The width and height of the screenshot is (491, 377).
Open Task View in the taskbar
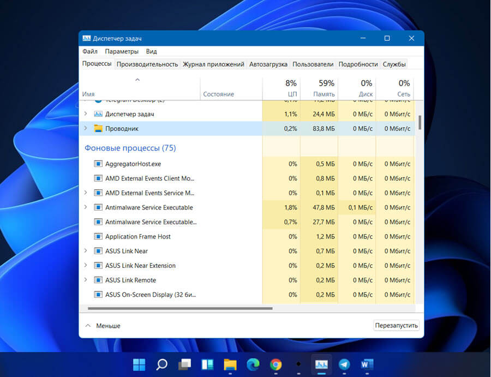(x=185, y=364)
